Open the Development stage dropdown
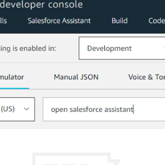 coord(122,48)
